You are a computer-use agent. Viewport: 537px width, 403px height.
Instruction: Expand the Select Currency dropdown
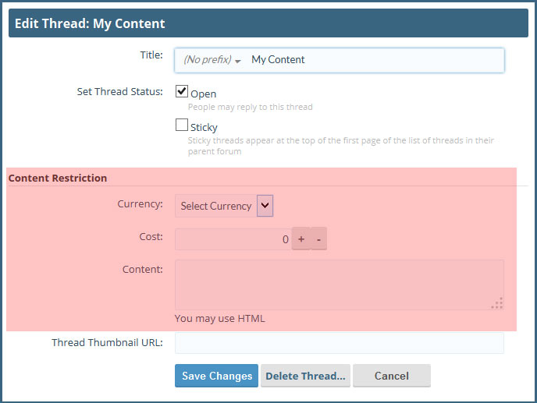224,206
